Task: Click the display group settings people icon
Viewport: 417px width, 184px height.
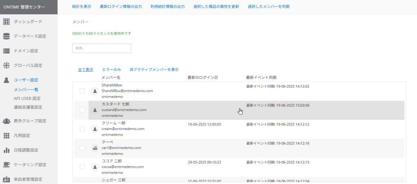Action: pyautogui.click(x=7, y=121)
